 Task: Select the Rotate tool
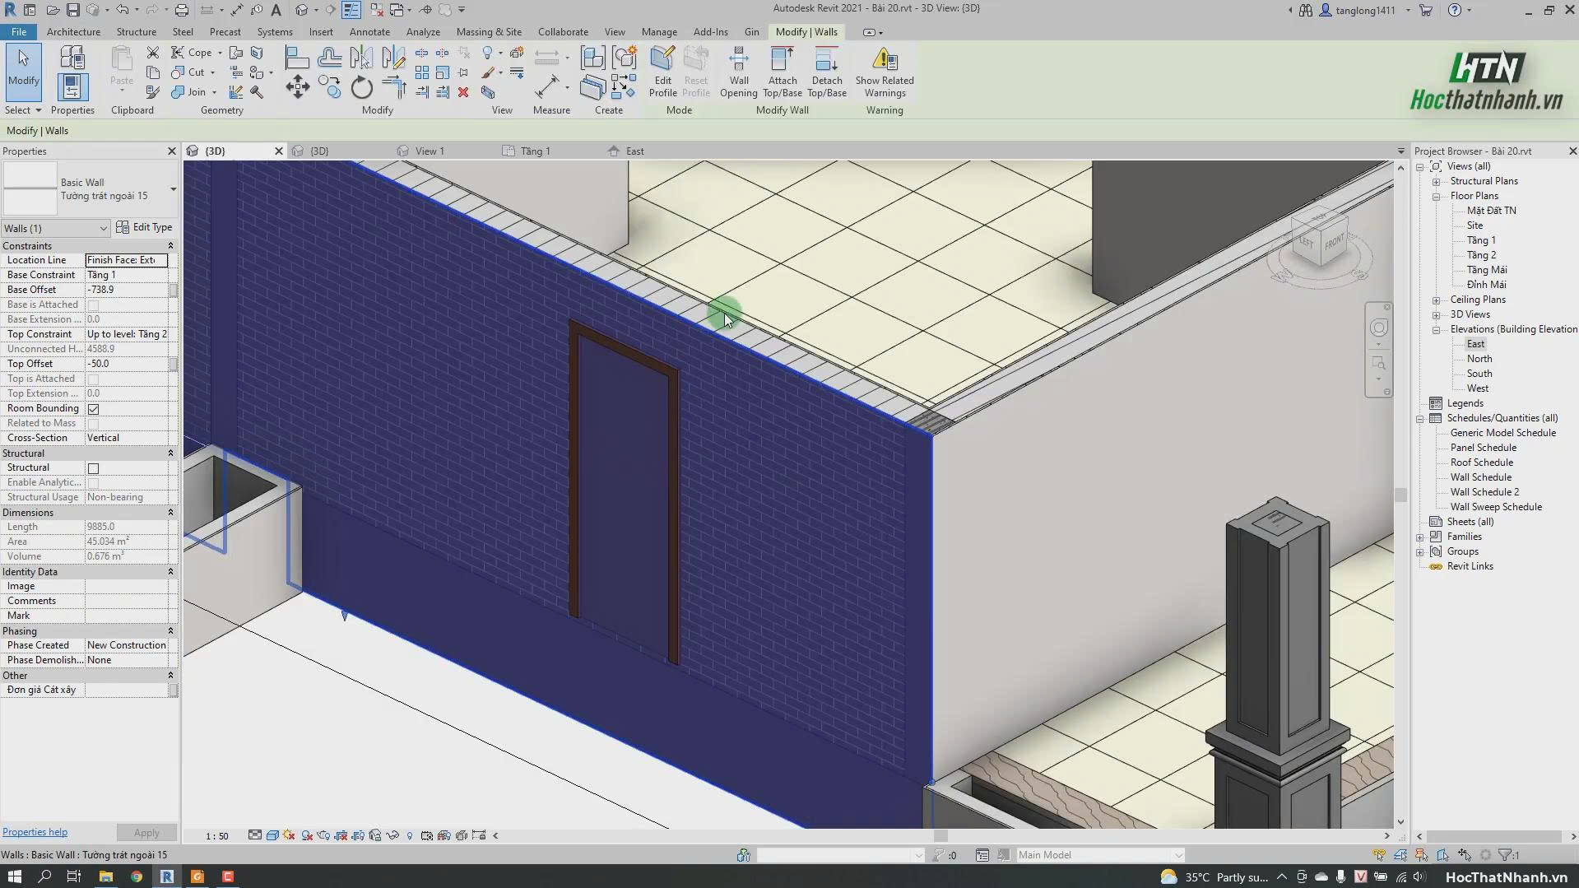pyautogui.click(x=361, y=87)
